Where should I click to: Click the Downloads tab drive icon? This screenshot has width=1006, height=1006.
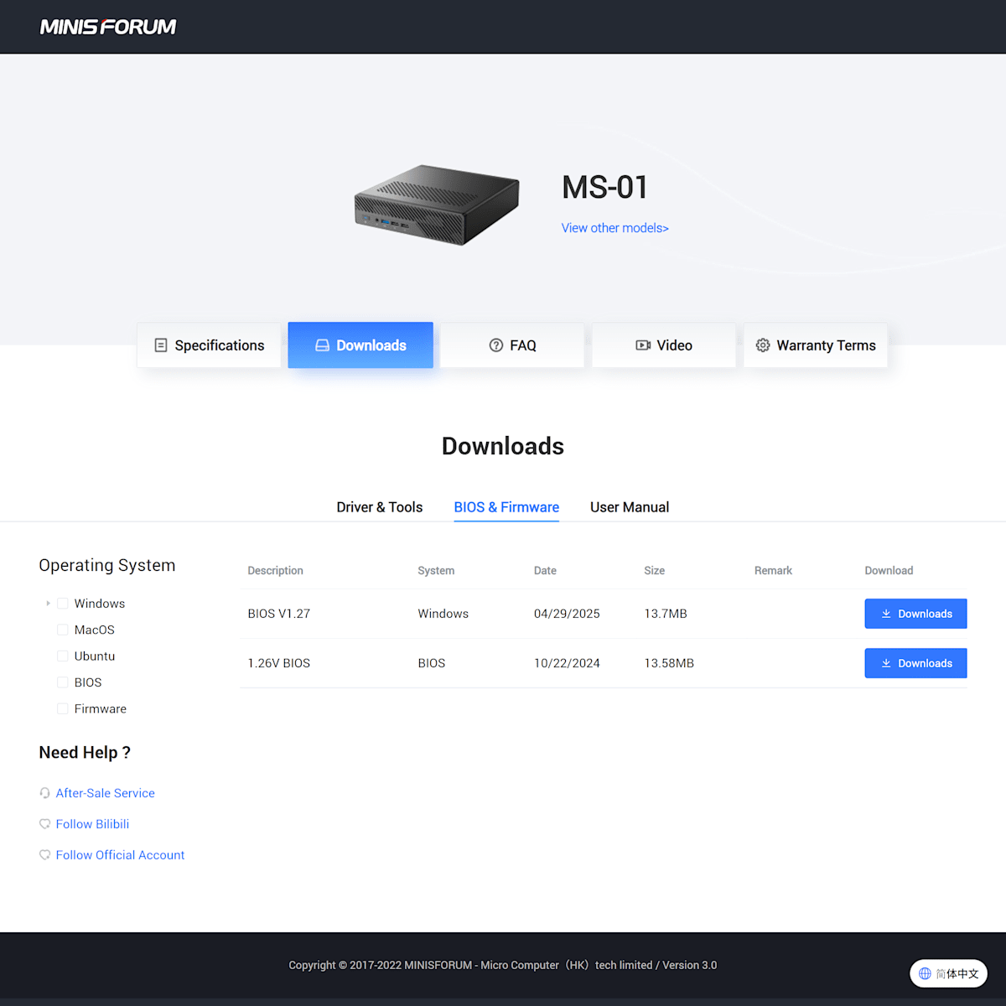tap(322, 345)
